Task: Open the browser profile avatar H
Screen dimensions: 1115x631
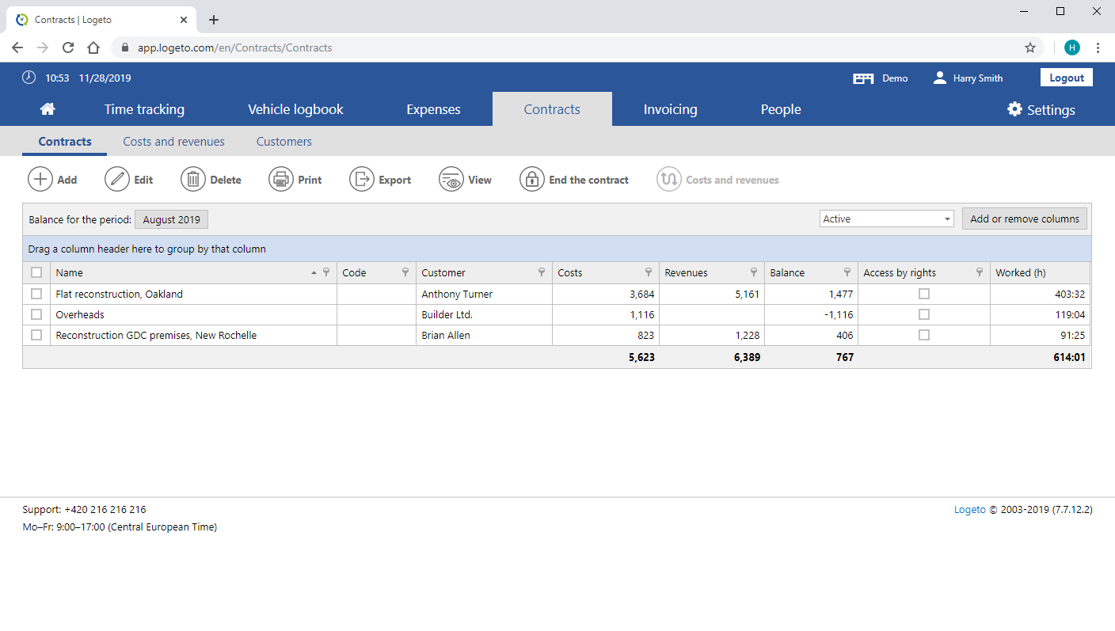Action: click(x=1071, y=48)
